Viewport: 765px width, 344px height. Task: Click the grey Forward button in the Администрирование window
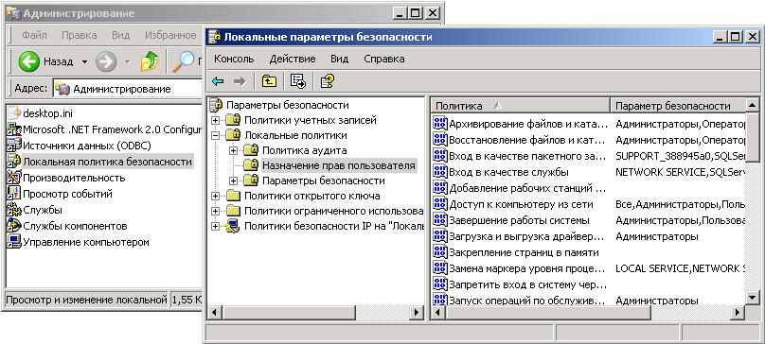106,61
